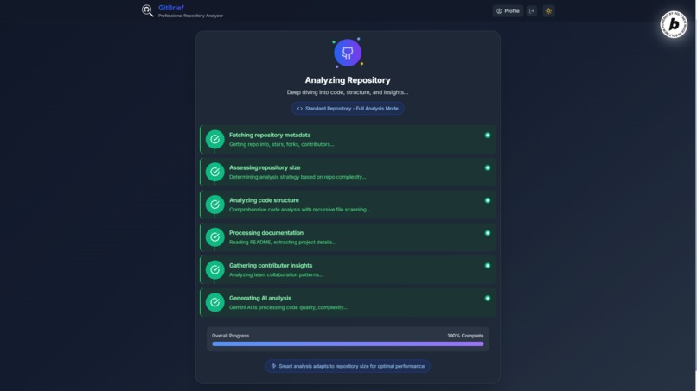Click the lightning bolt icon in Smart analysis pill
697x391 pixels.
point(273,366)
